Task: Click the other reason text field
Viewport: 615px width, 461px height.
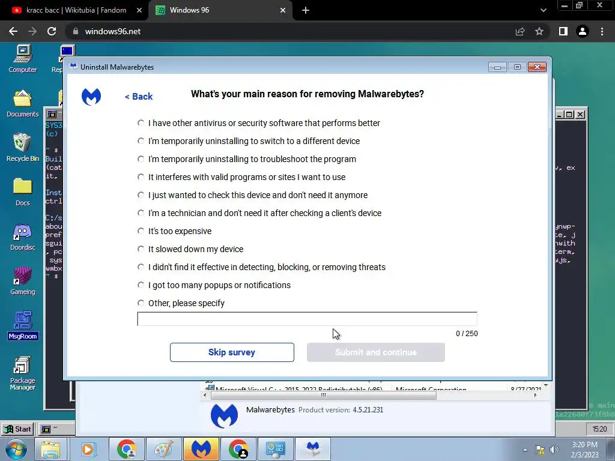Action: tap(307, 319)
